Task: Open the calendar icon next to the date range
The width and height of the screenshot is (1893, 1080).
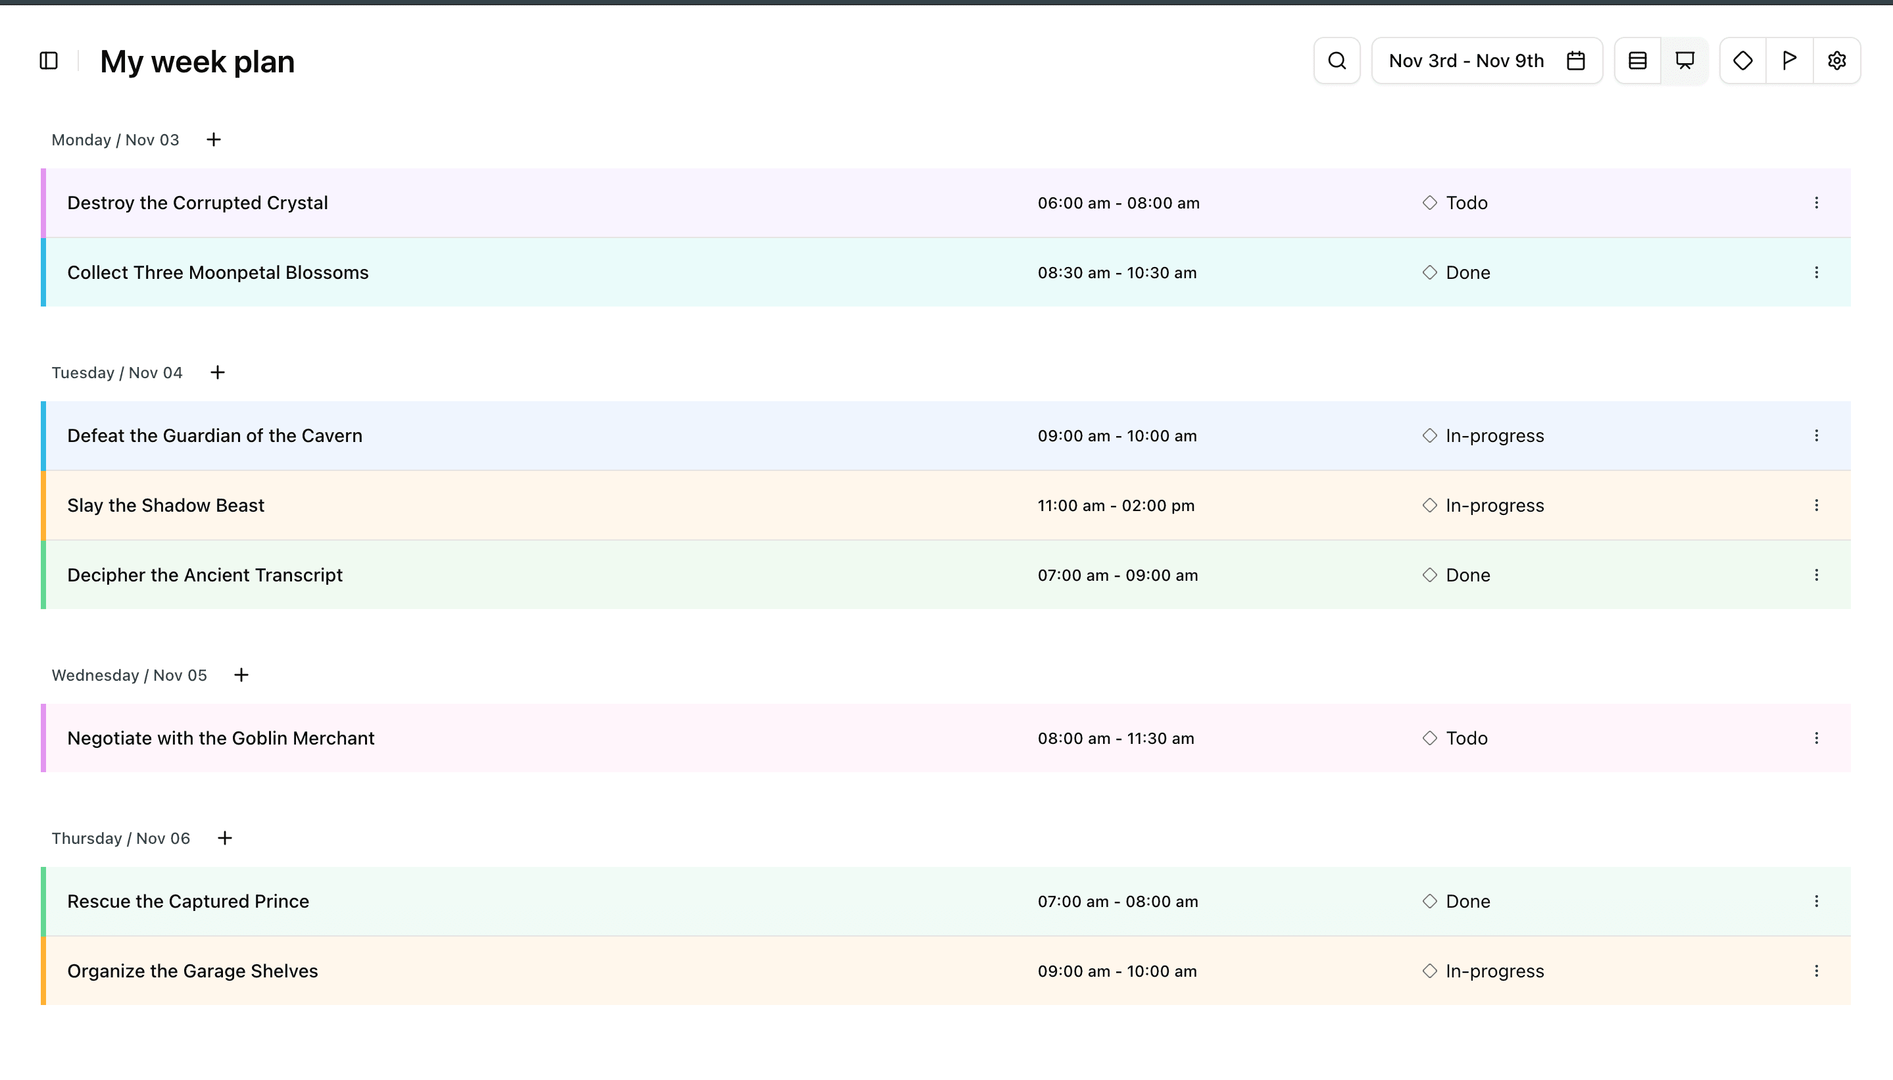Action: click(1575, 60)
